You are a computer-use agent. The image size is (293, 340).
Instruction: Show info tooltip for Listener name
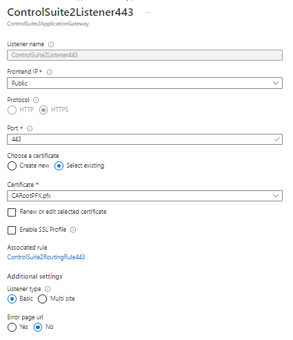pos(51,44)
